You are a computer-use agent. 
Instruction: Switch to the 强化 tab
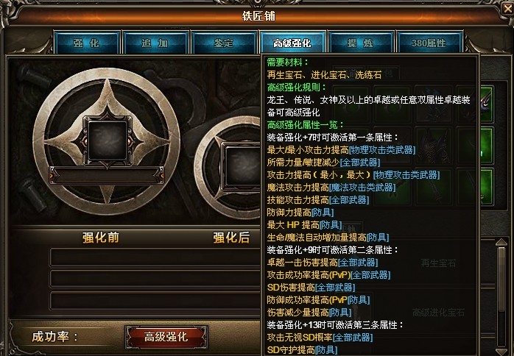(87, 43)
